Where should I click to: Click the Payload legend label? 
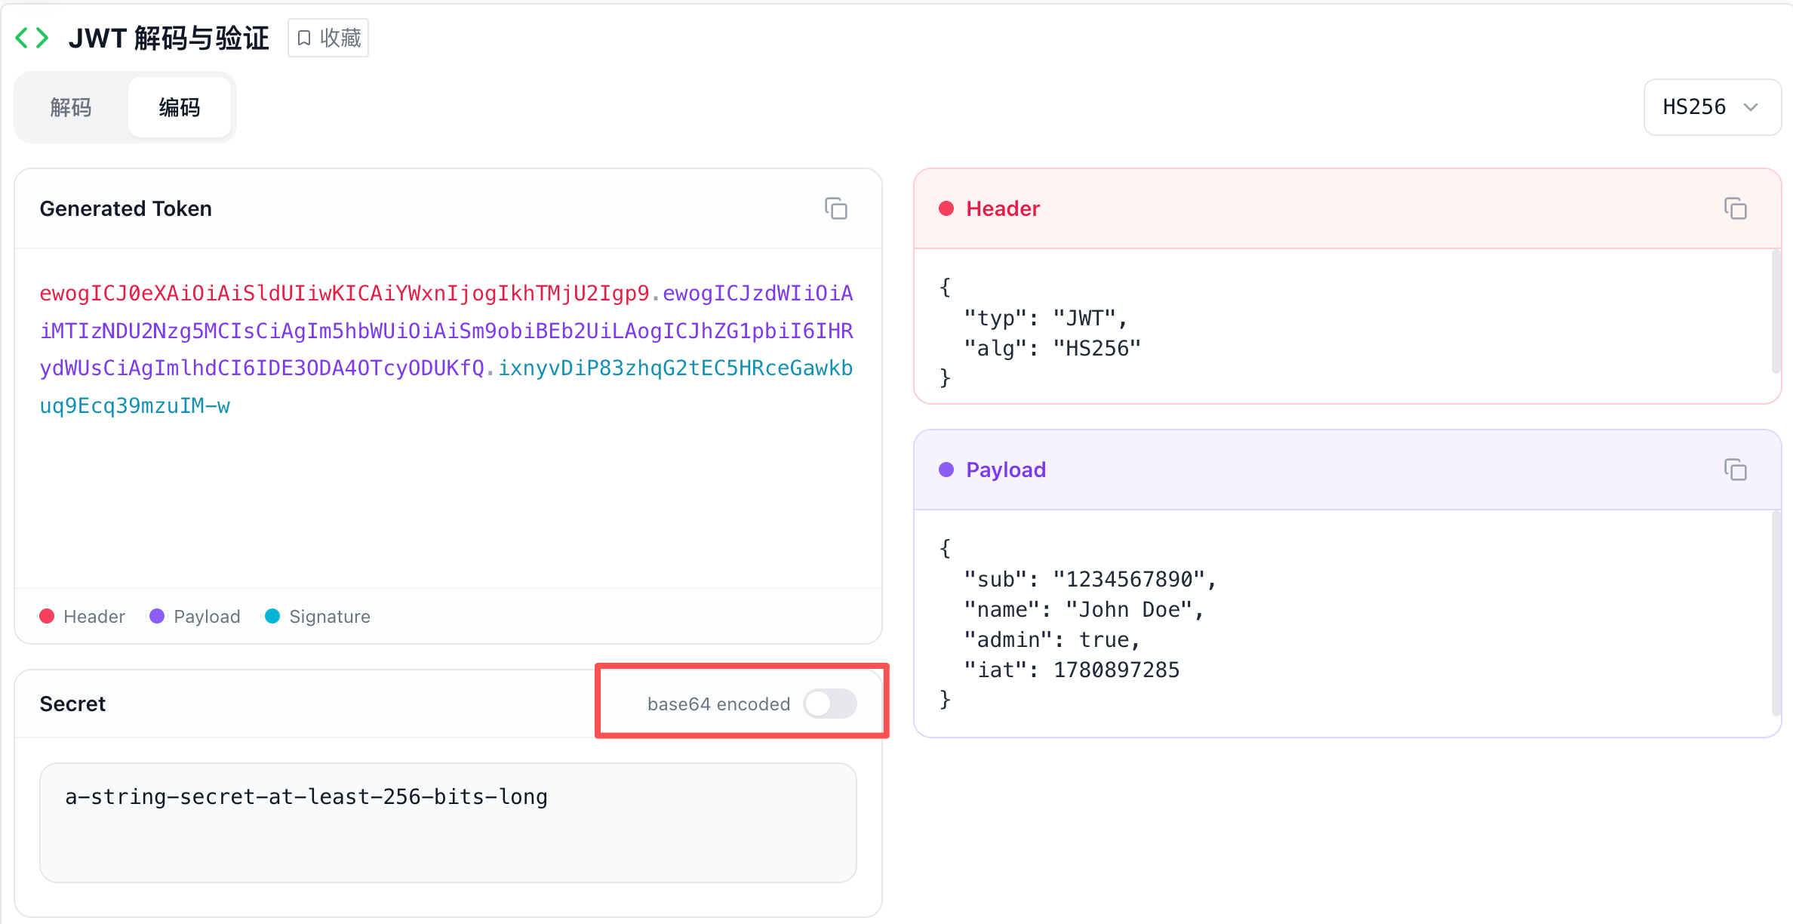tap(207, 616)
